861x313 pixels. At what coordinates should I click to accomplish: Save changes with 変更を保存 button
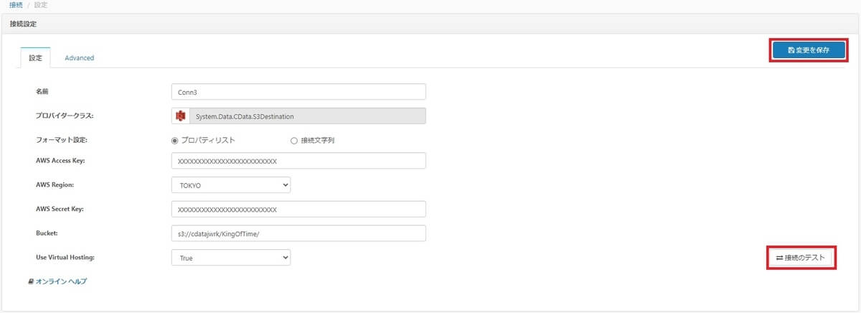coord(808,50)
